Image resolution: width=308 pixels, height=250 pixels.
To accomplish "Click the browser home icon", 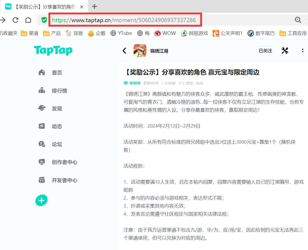I will coord(28,20).
